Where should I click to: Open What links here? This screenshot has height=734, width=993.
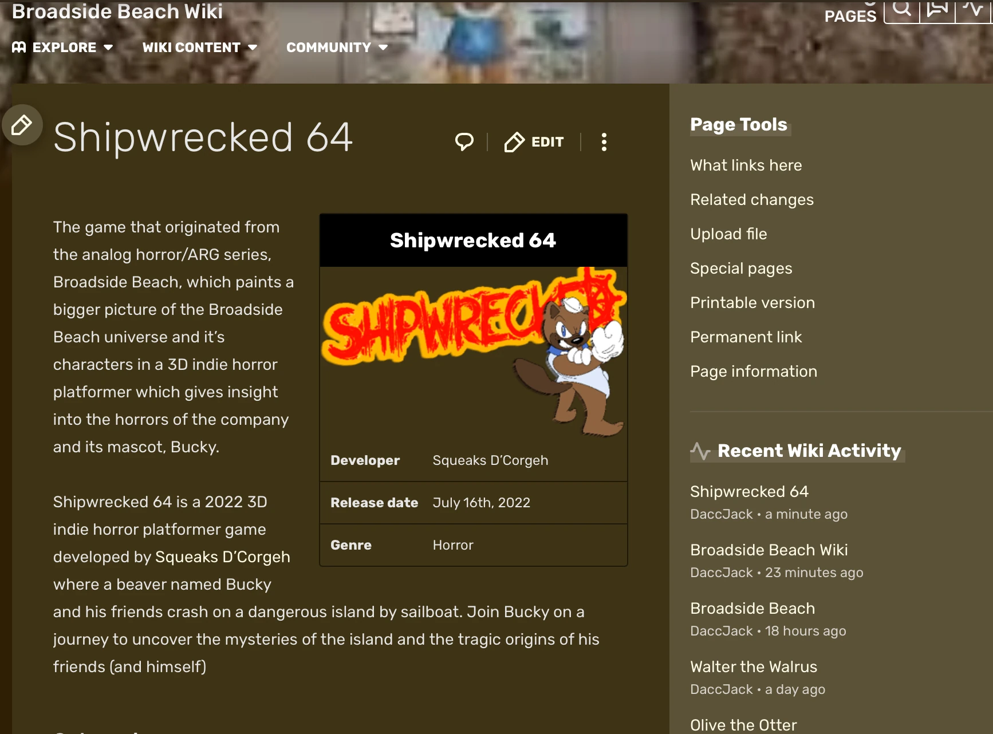[746, 165]
